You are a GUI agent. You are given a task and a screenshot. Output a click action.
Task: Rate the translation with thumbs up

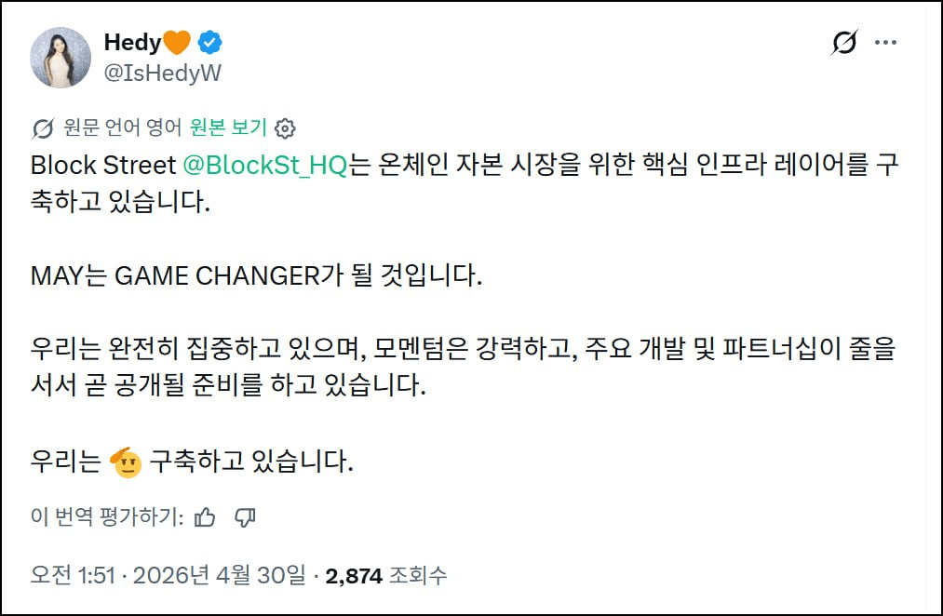tap(206, 517)
